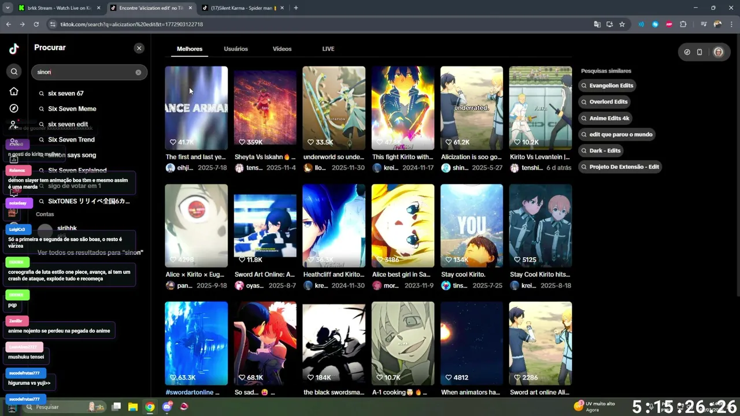Click 'Ver todos os resultados para sinon'
The height and width of the screenshot is (416, 740).
pos(90,252)
